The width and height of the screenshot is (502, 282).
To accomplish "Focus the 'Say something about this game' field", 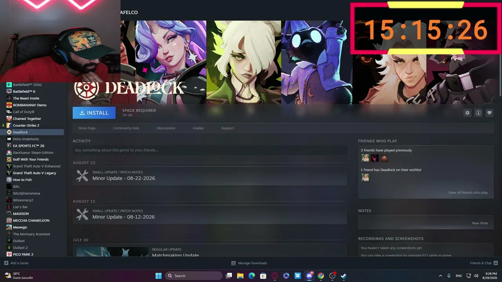I will click(x=210, y=150).
